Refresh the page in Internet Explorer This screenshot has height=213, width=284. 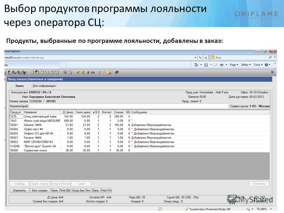tap(200, 57)
